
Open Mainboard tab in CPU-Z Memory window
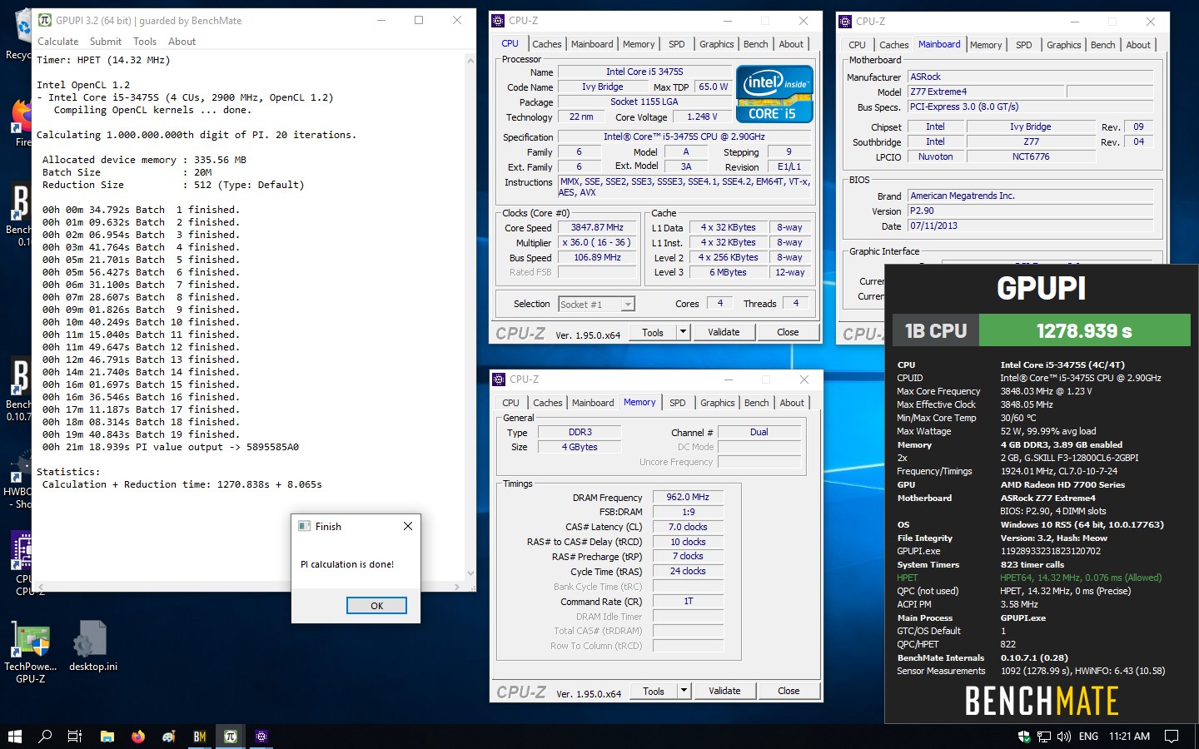point(593,403)
